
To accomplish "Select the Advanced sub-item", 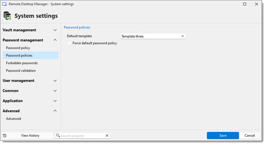I will (x=14, y=119).
